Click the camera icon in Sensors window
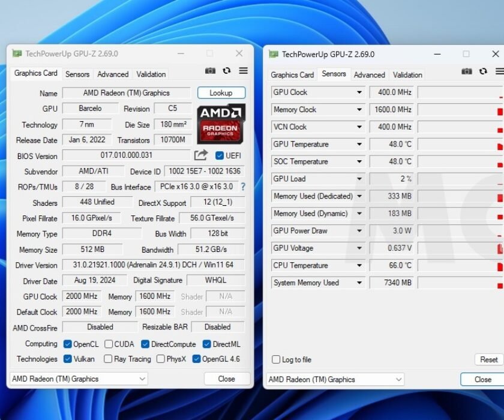504x420 pixels. pos(467,71)
